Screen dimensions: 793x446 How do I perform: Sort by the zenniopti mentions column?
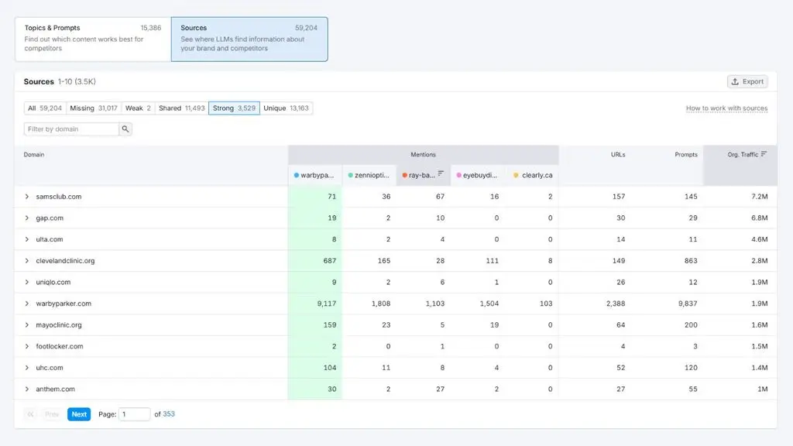click(x=369, y=176)
